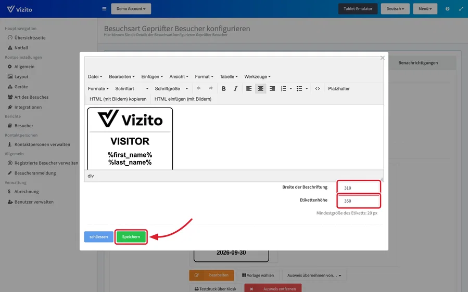
Task: Open Art des Besuches
Action: pos(28,97)
